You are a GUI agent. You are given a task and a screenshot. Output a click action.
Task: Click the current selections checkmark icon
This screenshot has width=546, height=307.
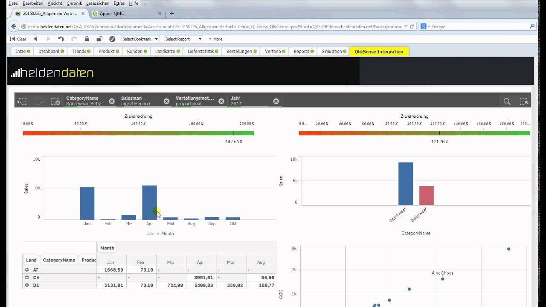pyautogui.click(x=112, y=39)
